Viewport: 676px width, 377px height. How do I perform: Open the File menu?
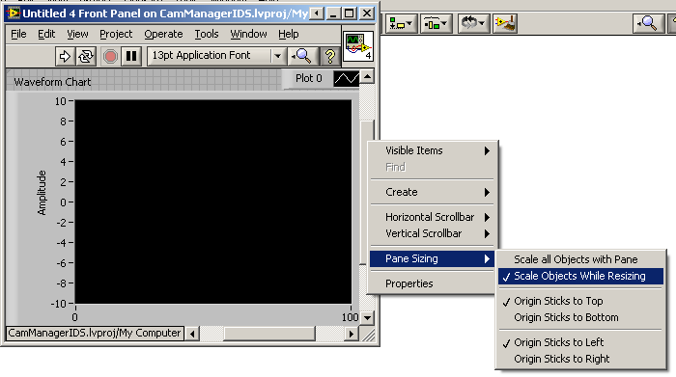[x=18, y=34]
